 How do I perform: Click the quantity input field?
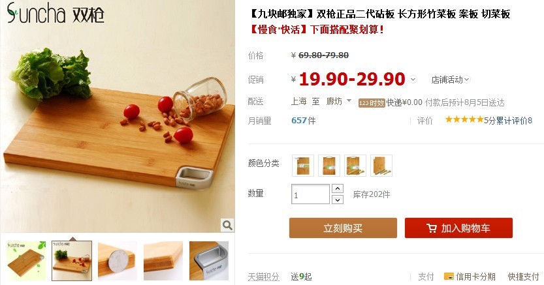(310, 194)
